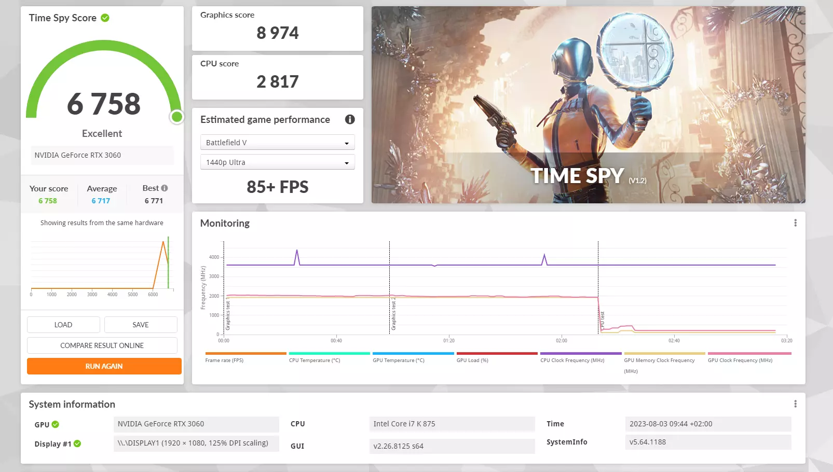Click the score distribution histogram chart

coord(102,266)
